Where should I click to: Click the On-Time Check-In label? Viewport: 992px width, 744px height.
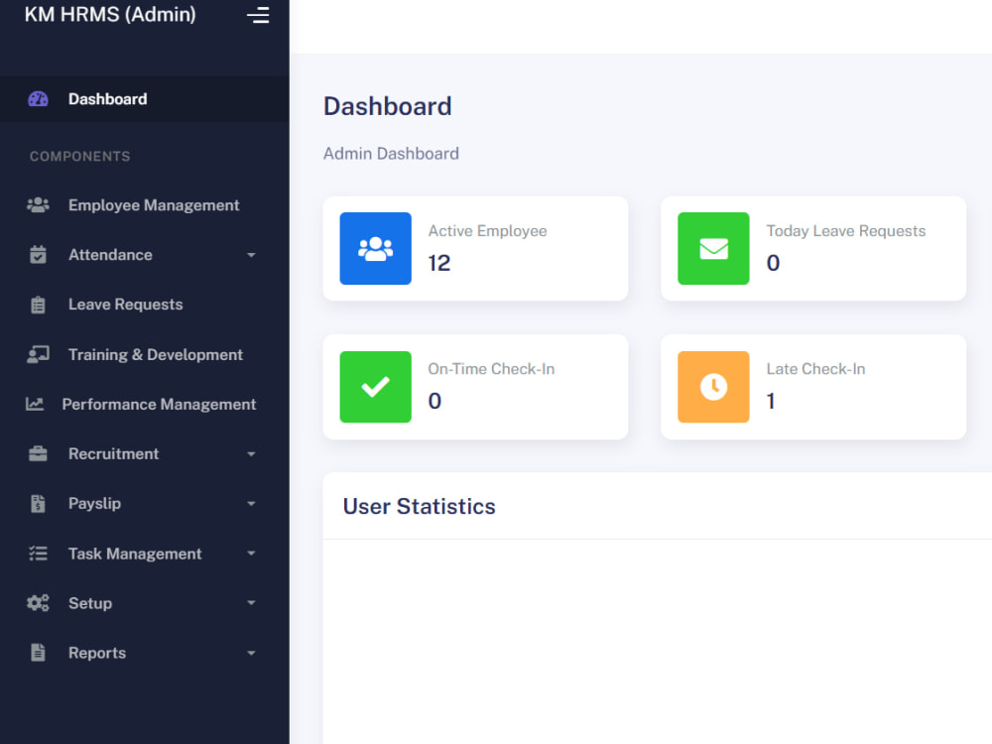click(x=491, y=369)
